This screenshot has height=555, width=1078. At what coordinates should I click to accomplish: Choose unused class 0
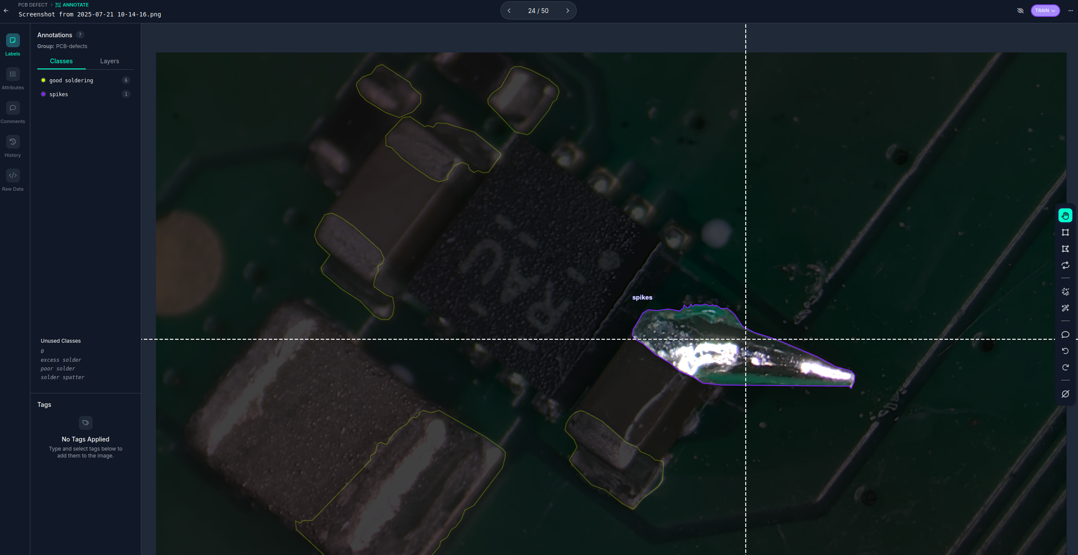pos(42,351)
